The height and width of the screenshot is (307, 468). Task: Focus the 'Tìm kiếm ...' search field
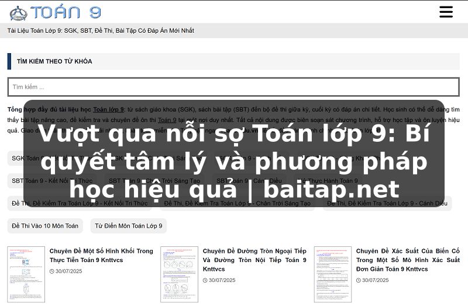[x=233, y=87]
